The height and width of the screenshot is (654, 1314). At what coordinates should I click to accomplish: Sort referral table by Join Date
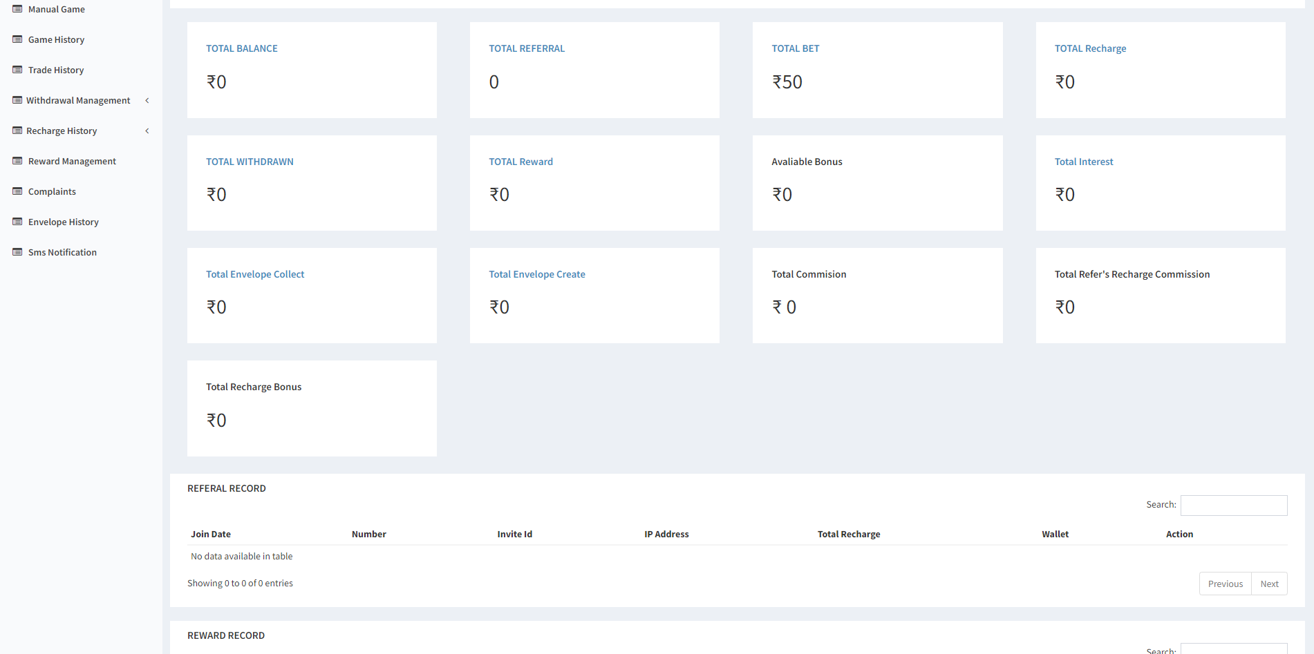211,534
